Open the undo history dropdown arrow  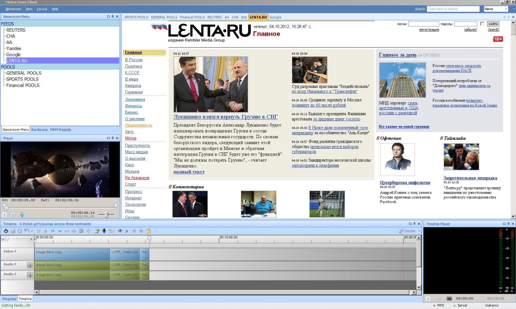click(31, 231)
